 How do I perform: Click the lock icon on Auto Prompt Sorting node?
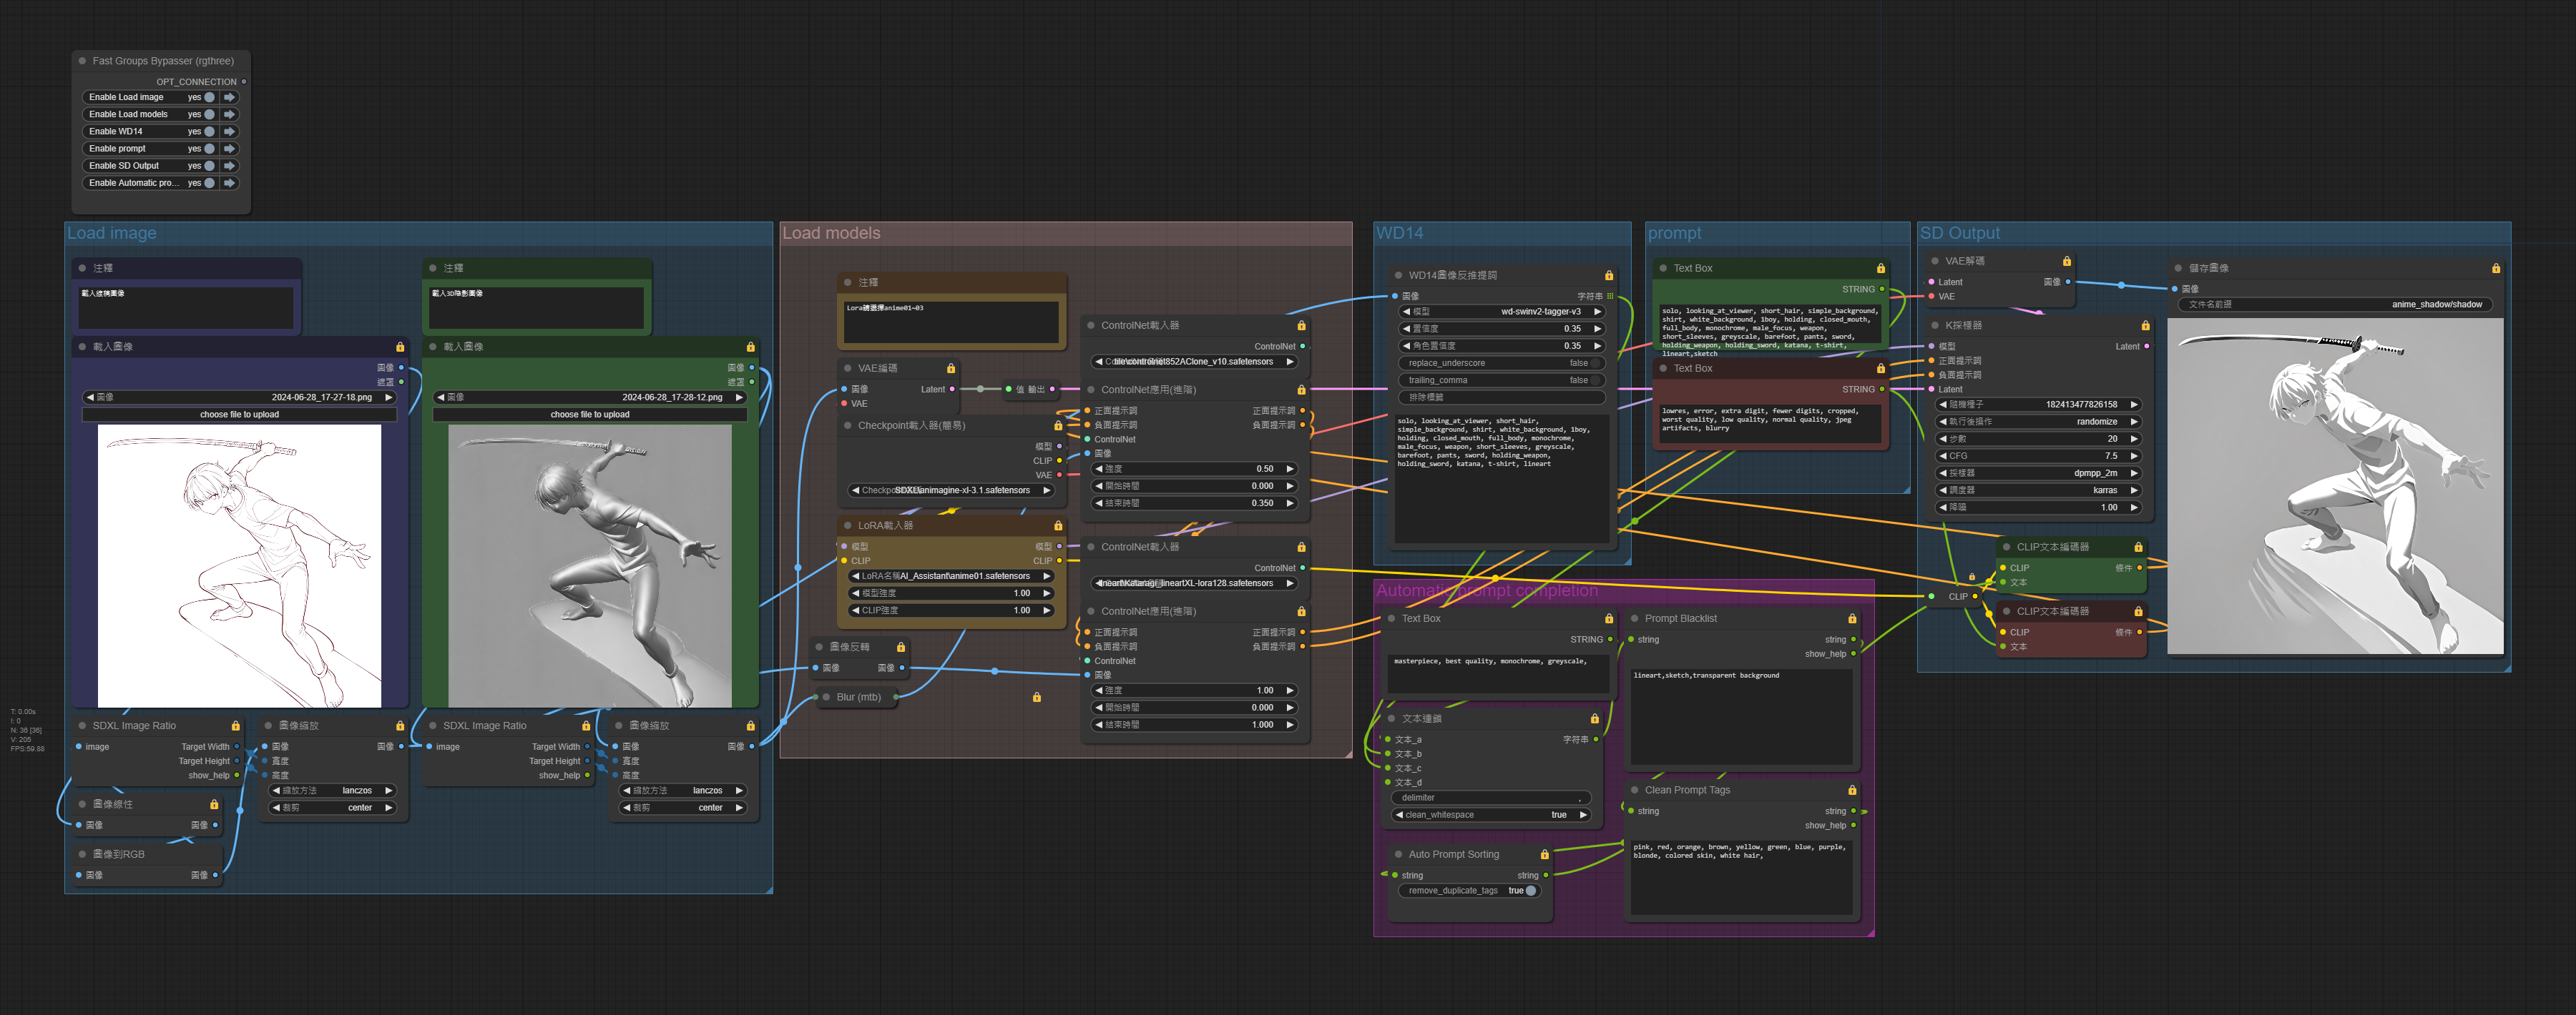pyautogui.click(x=1544, y=855)
